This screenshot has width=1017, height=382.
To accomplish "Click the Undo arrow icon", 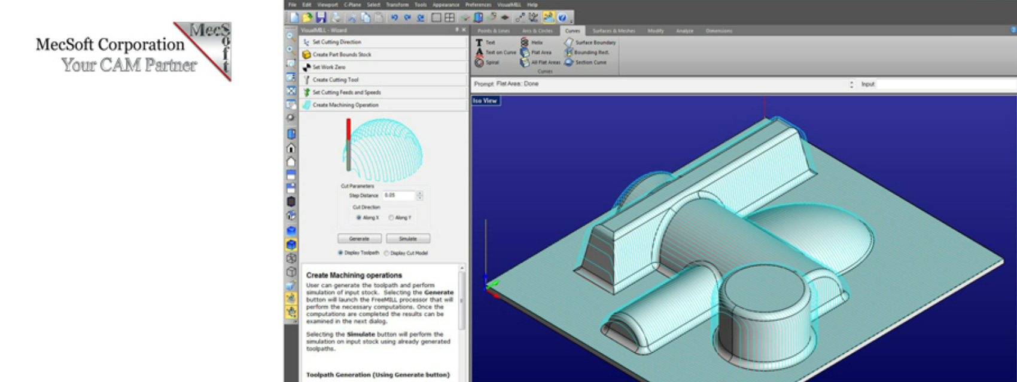I will coord(394,18).
